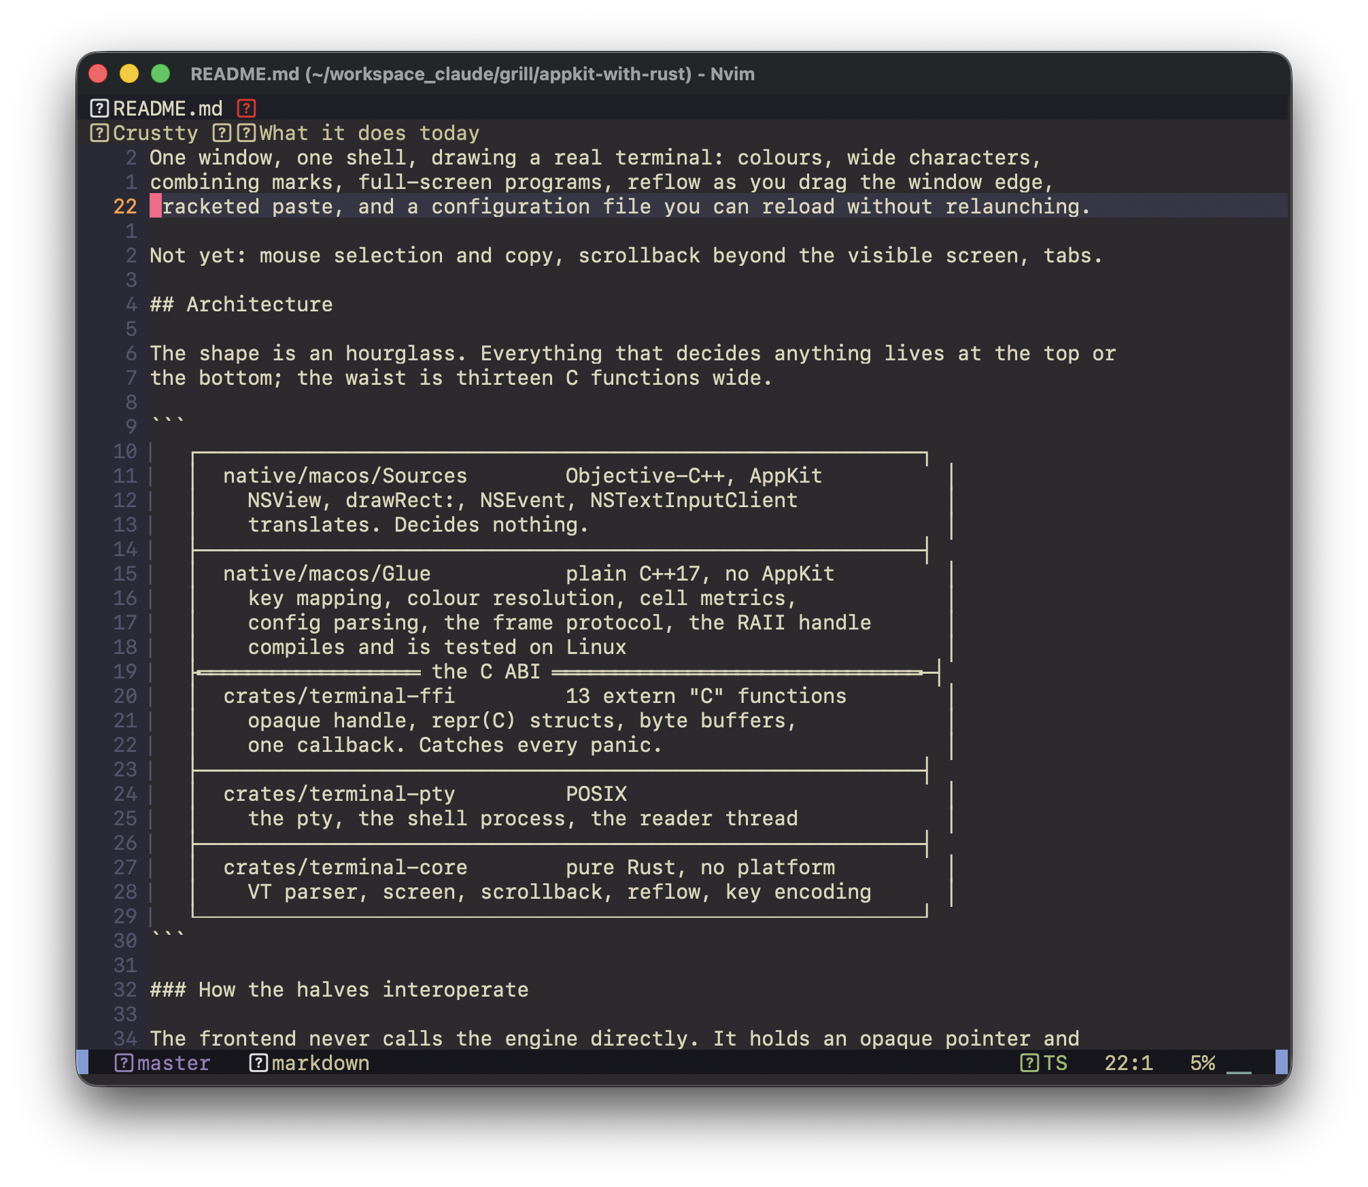Click 'Objective-C++, AppKit' in the diagram
This screenshot has width=1368, height=1187.
pos(694,475)
